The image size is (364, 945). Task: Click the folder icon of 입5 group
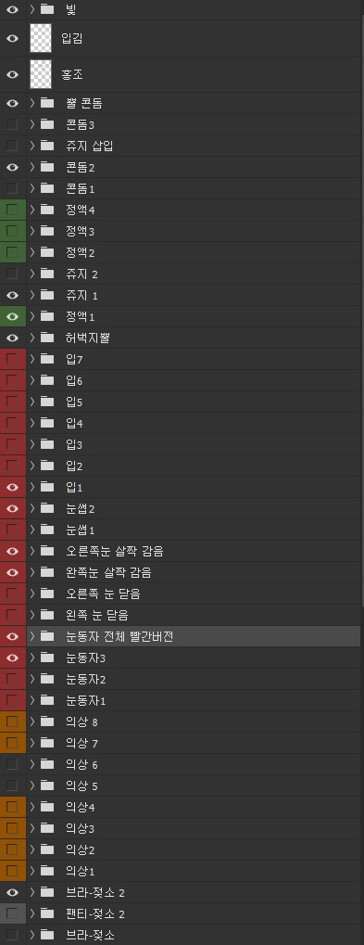[x=47, y=402]
